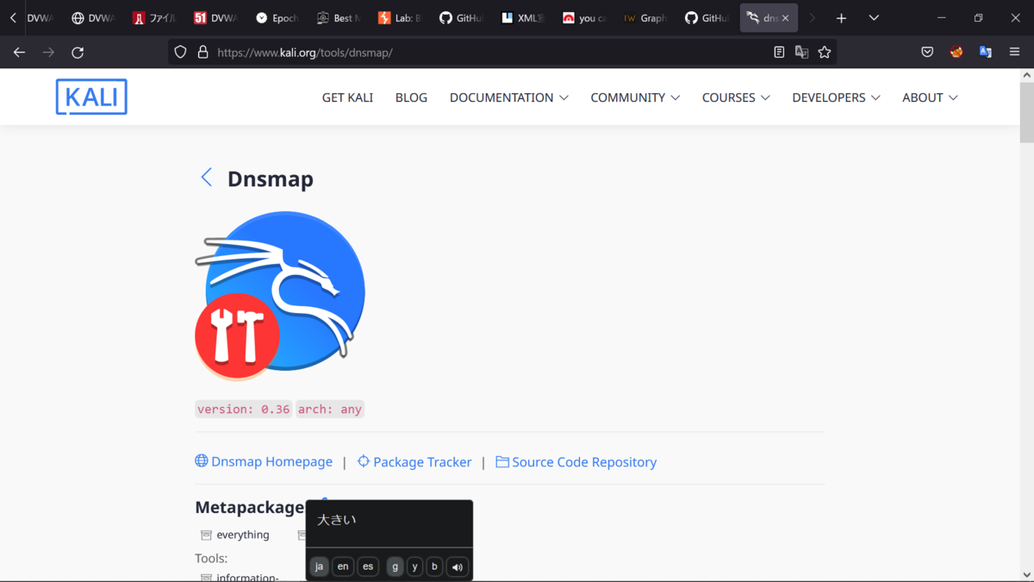Switch to the 'you ca' tab

(583, 18)
